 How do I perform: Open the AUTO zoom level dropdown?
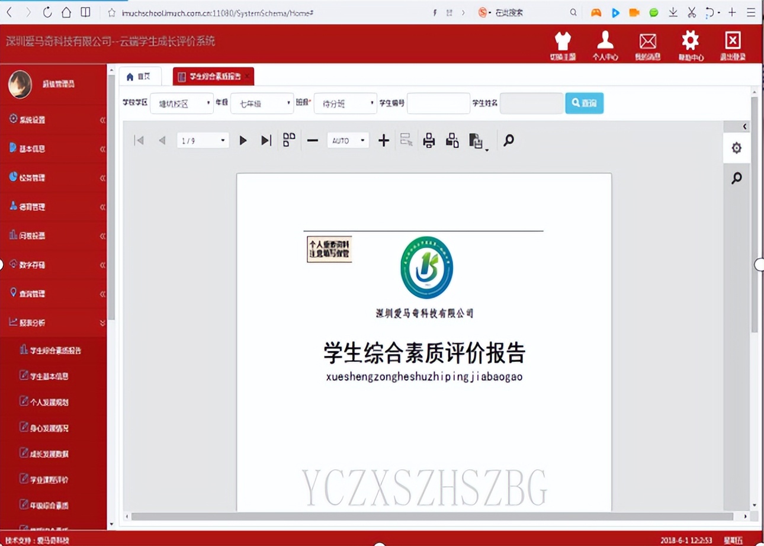(x=347, y=140)
